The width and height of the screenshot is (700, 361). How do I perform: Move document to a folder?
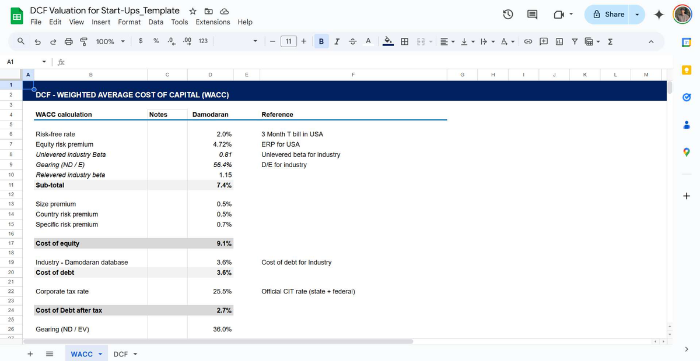(x=208, y=10)
